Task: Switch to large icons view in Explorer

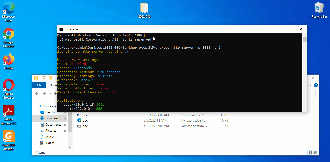Action: click(315, 152)
